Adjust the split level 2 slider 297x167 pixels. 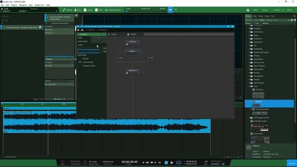tap(88, 52)
